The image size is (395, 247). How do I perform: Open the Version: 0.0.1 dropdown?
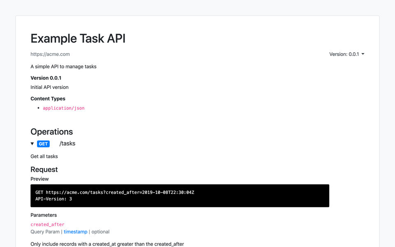pos(346,54)
